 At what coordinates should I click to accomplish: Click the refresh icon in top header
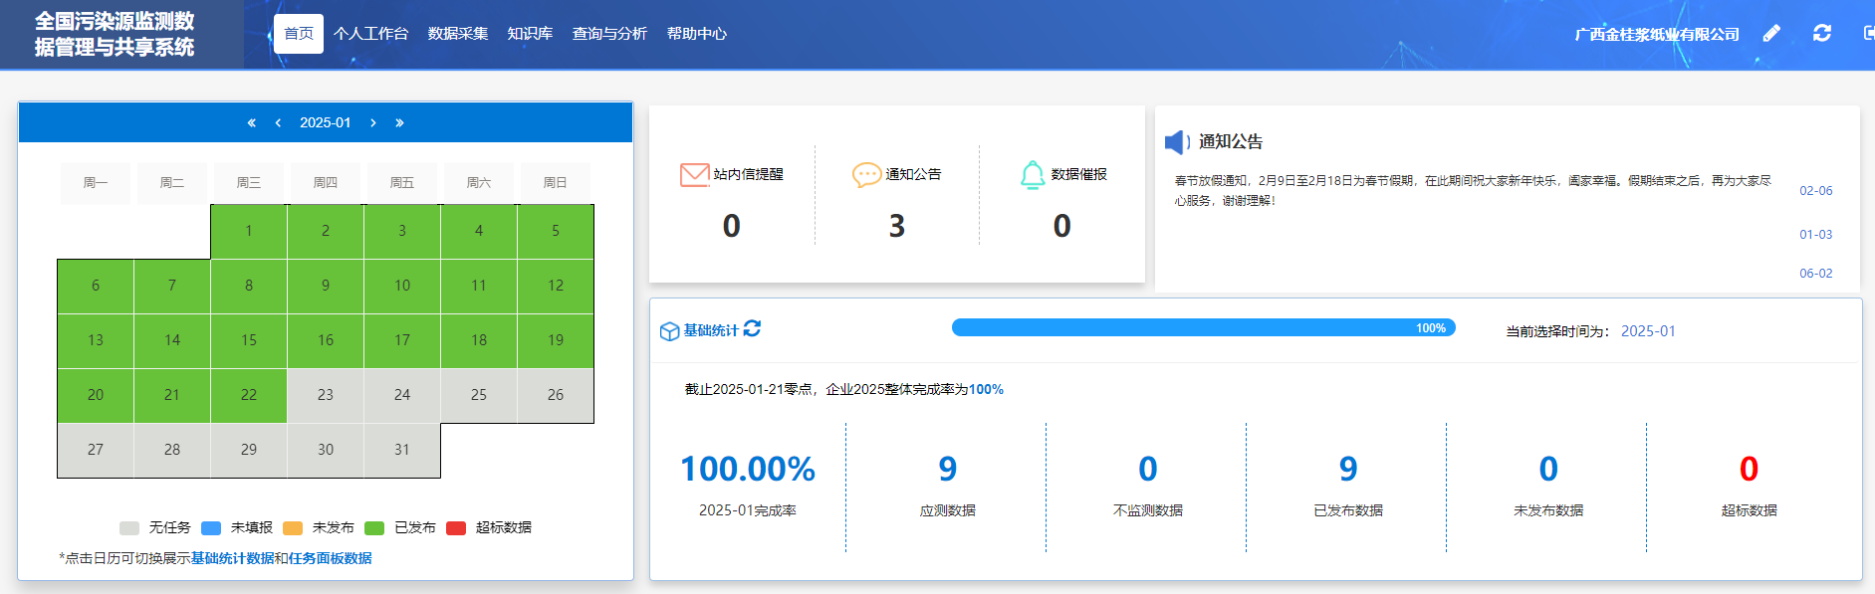click(x=1822, y=34)
